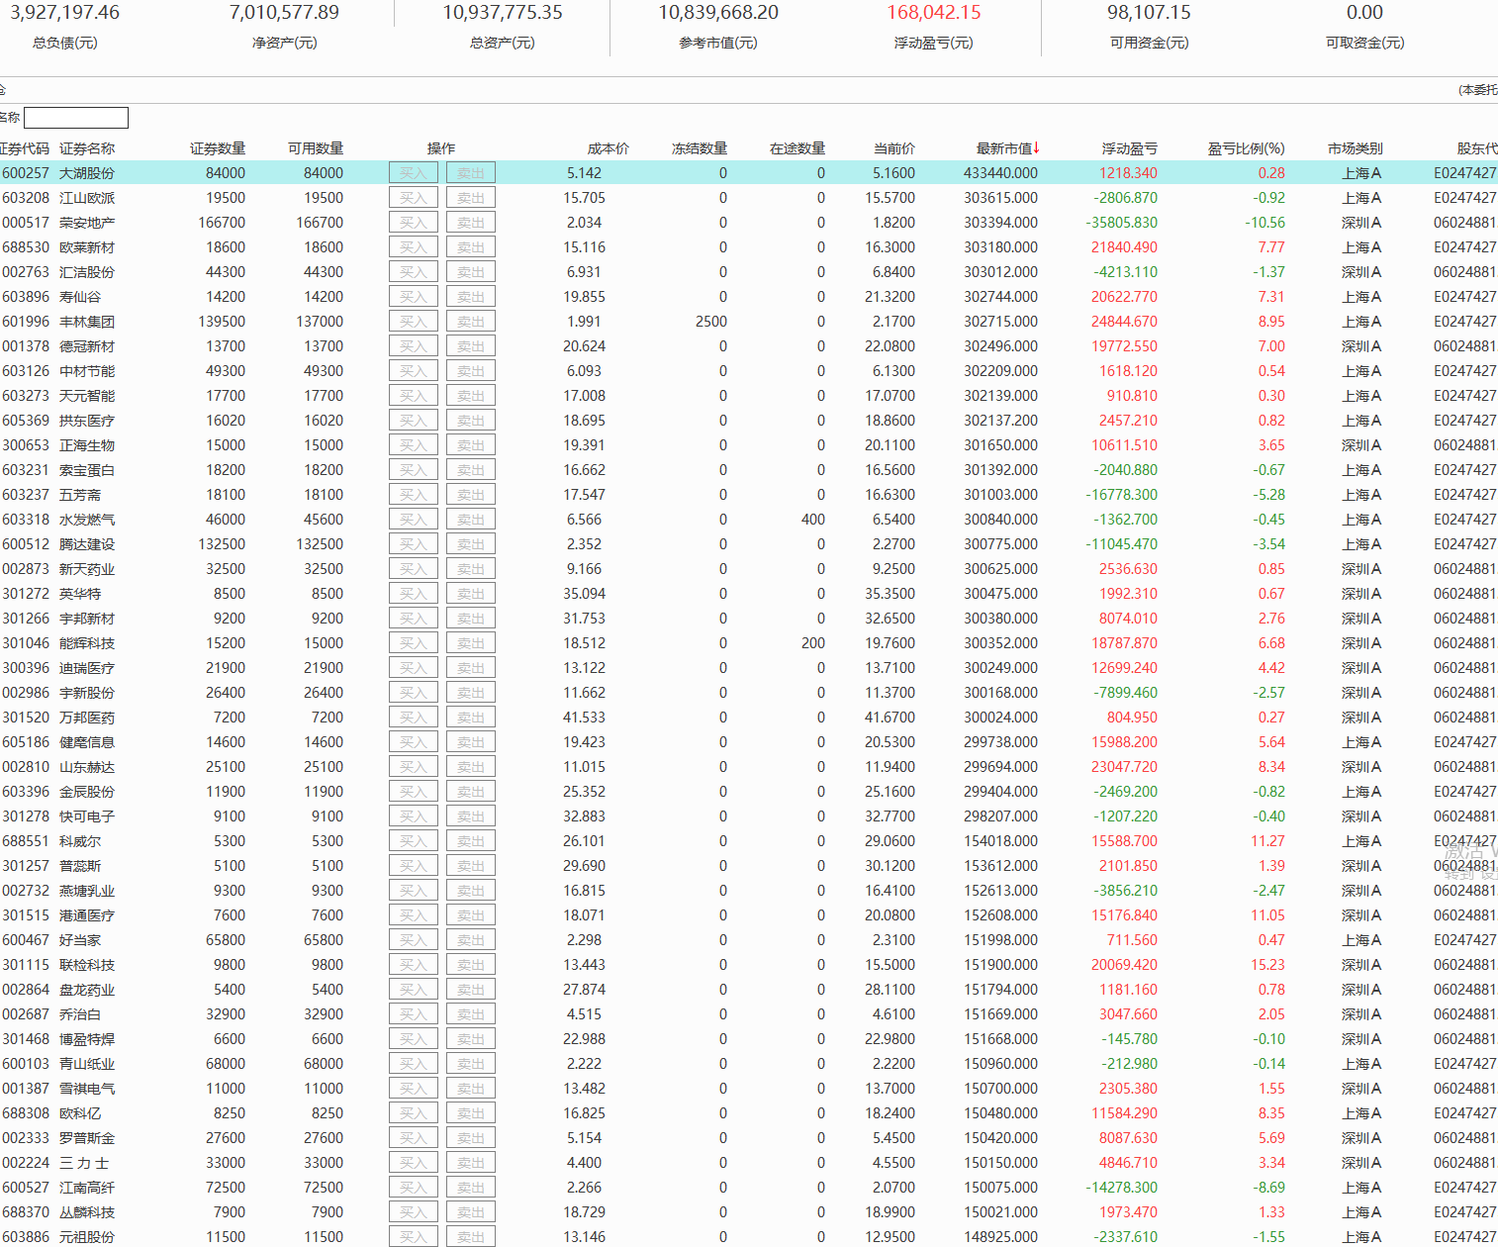This screenshot has height=1247, width=1498.
Task: Select stock code 600512 row
Action: (x=26, y=544)
